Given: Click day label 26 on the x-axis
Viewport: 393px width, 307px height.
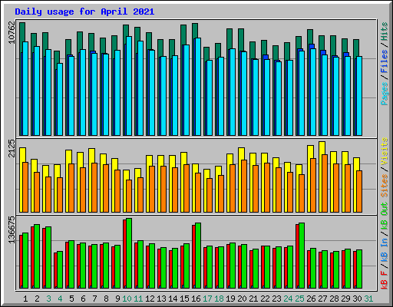Looking at the screenshot, I should pos(311,299).
